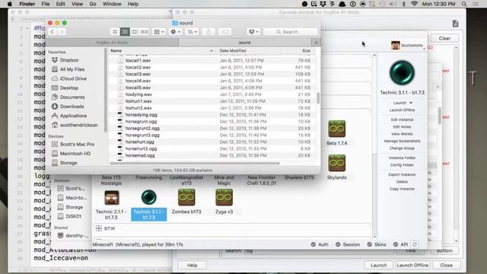
Task: Switch Finder to cover flow view
Action: point(145,32)
